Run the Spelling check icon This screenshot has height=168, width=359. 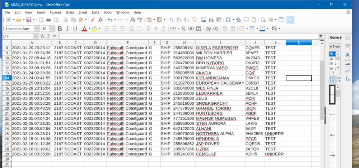point(140,20)
